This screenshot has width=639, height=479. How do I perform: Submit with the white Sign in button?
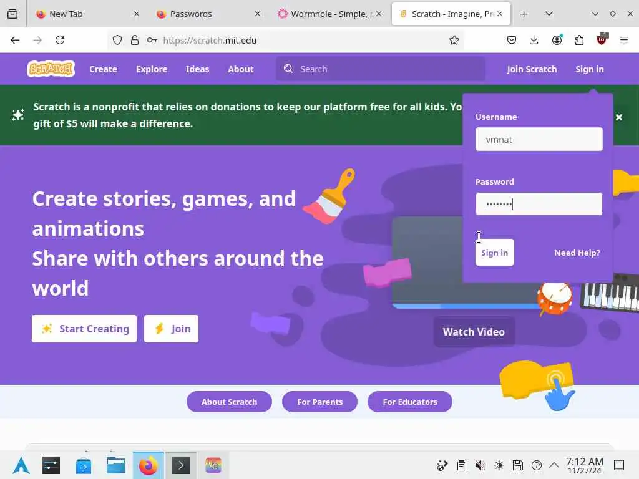coord(494,253)
